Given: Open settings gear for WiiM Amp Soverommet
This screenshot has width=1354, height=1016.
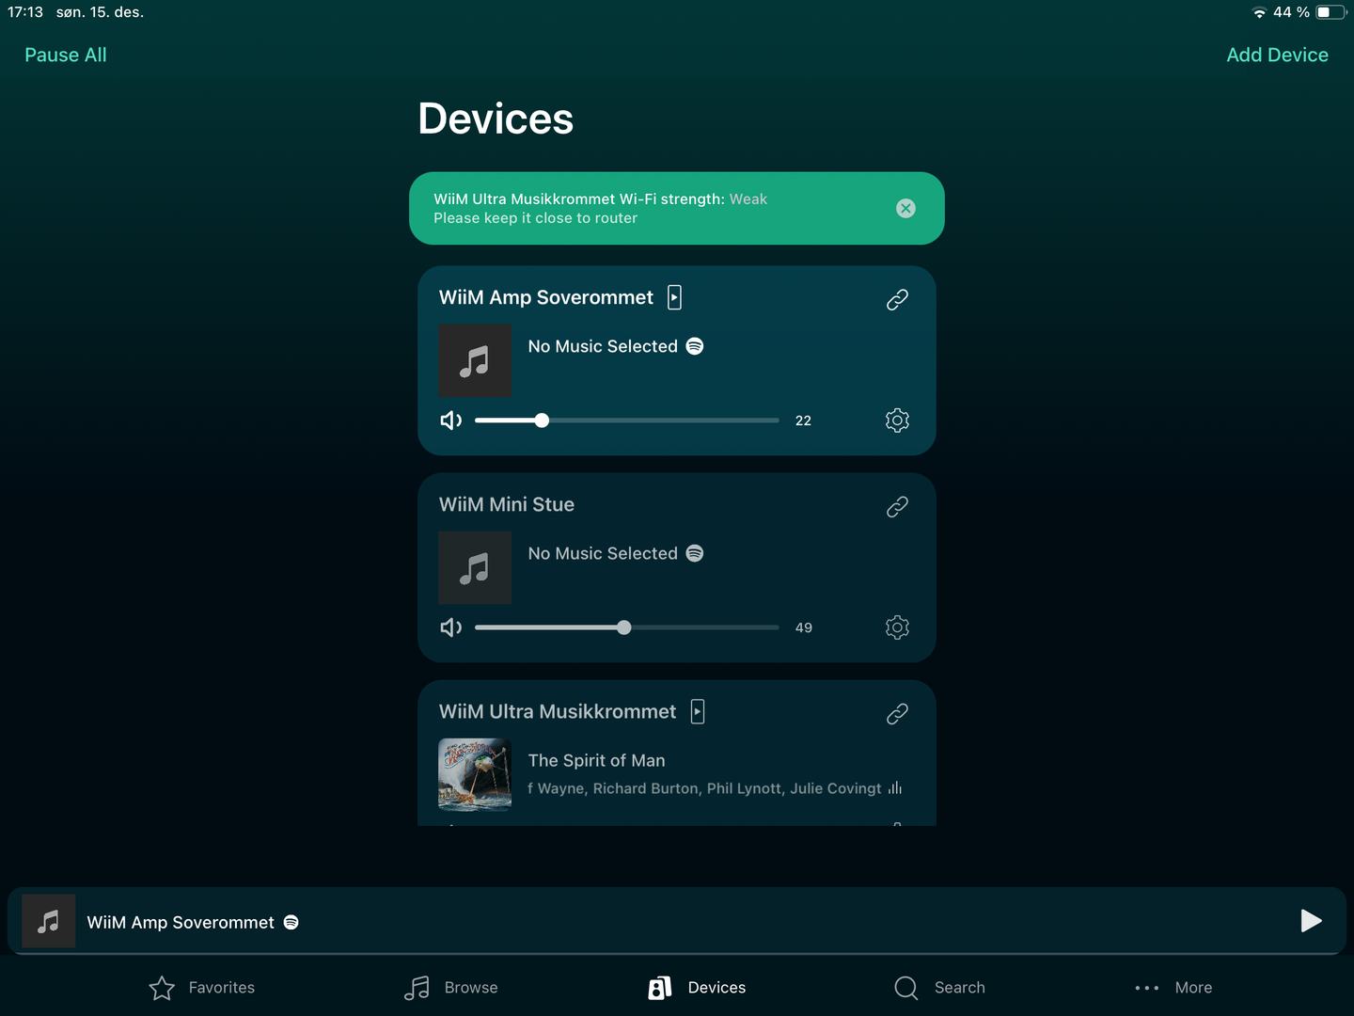Looking at the screenshot, I should (x=897, y=421).
